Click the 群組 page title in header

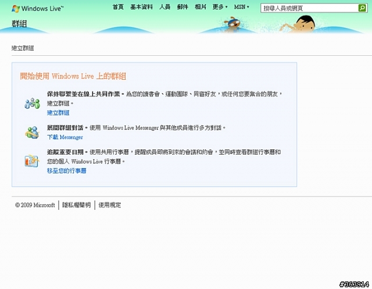pos(19,24)
